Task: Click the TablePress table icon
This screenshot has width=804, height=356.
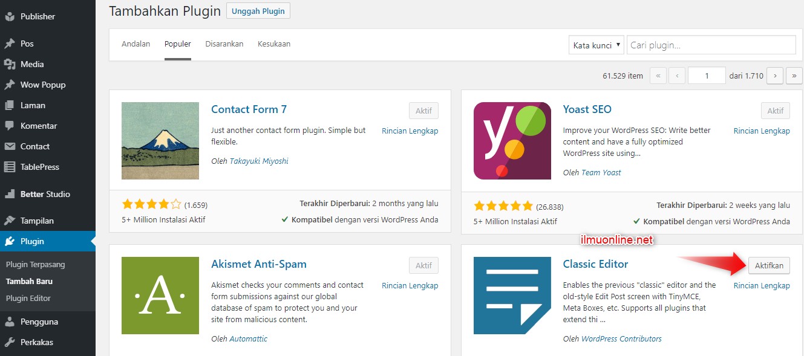Action: (x=10, y=167)
